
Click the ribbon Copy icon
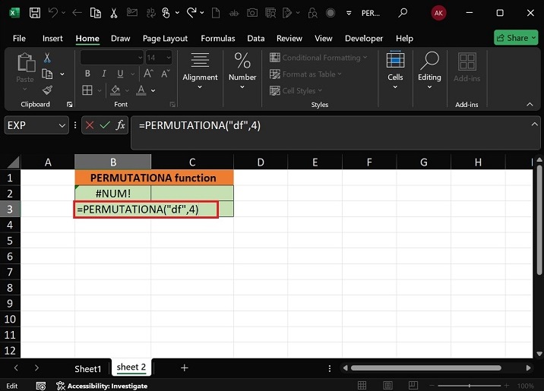click(47, 74)
